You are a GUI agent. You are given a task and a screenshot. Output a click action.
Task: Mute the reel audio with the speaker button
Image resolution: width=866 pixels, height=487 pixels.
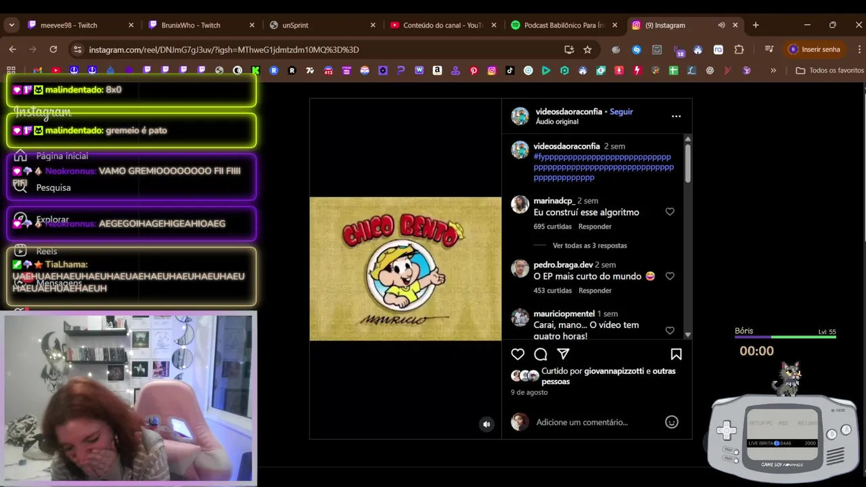[x=486, y=424]
